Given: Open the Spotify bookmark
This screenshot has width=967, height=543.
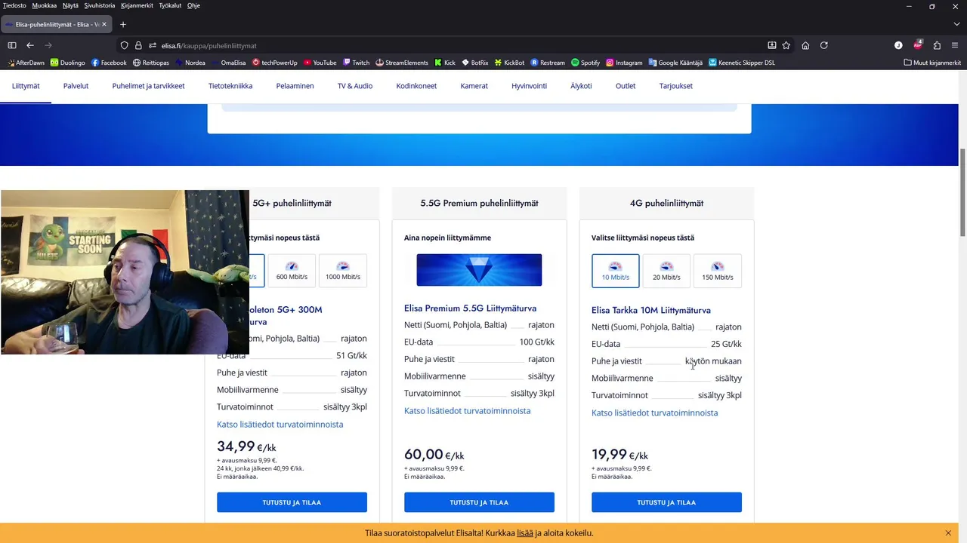Looking at the screenshot, I should (585, 63).
